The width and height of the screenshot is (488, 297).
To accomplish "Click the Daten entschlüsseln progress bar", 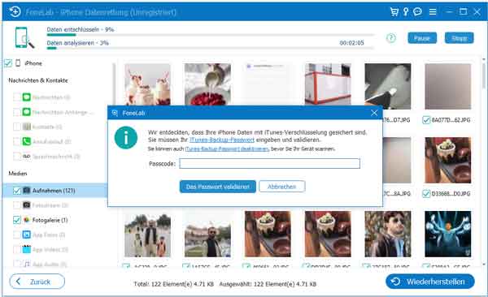I will point(210,35).
